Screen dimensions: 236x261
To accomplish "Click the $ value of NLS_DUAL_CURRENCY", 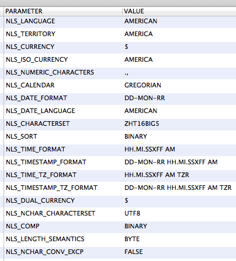I will 126,200.
